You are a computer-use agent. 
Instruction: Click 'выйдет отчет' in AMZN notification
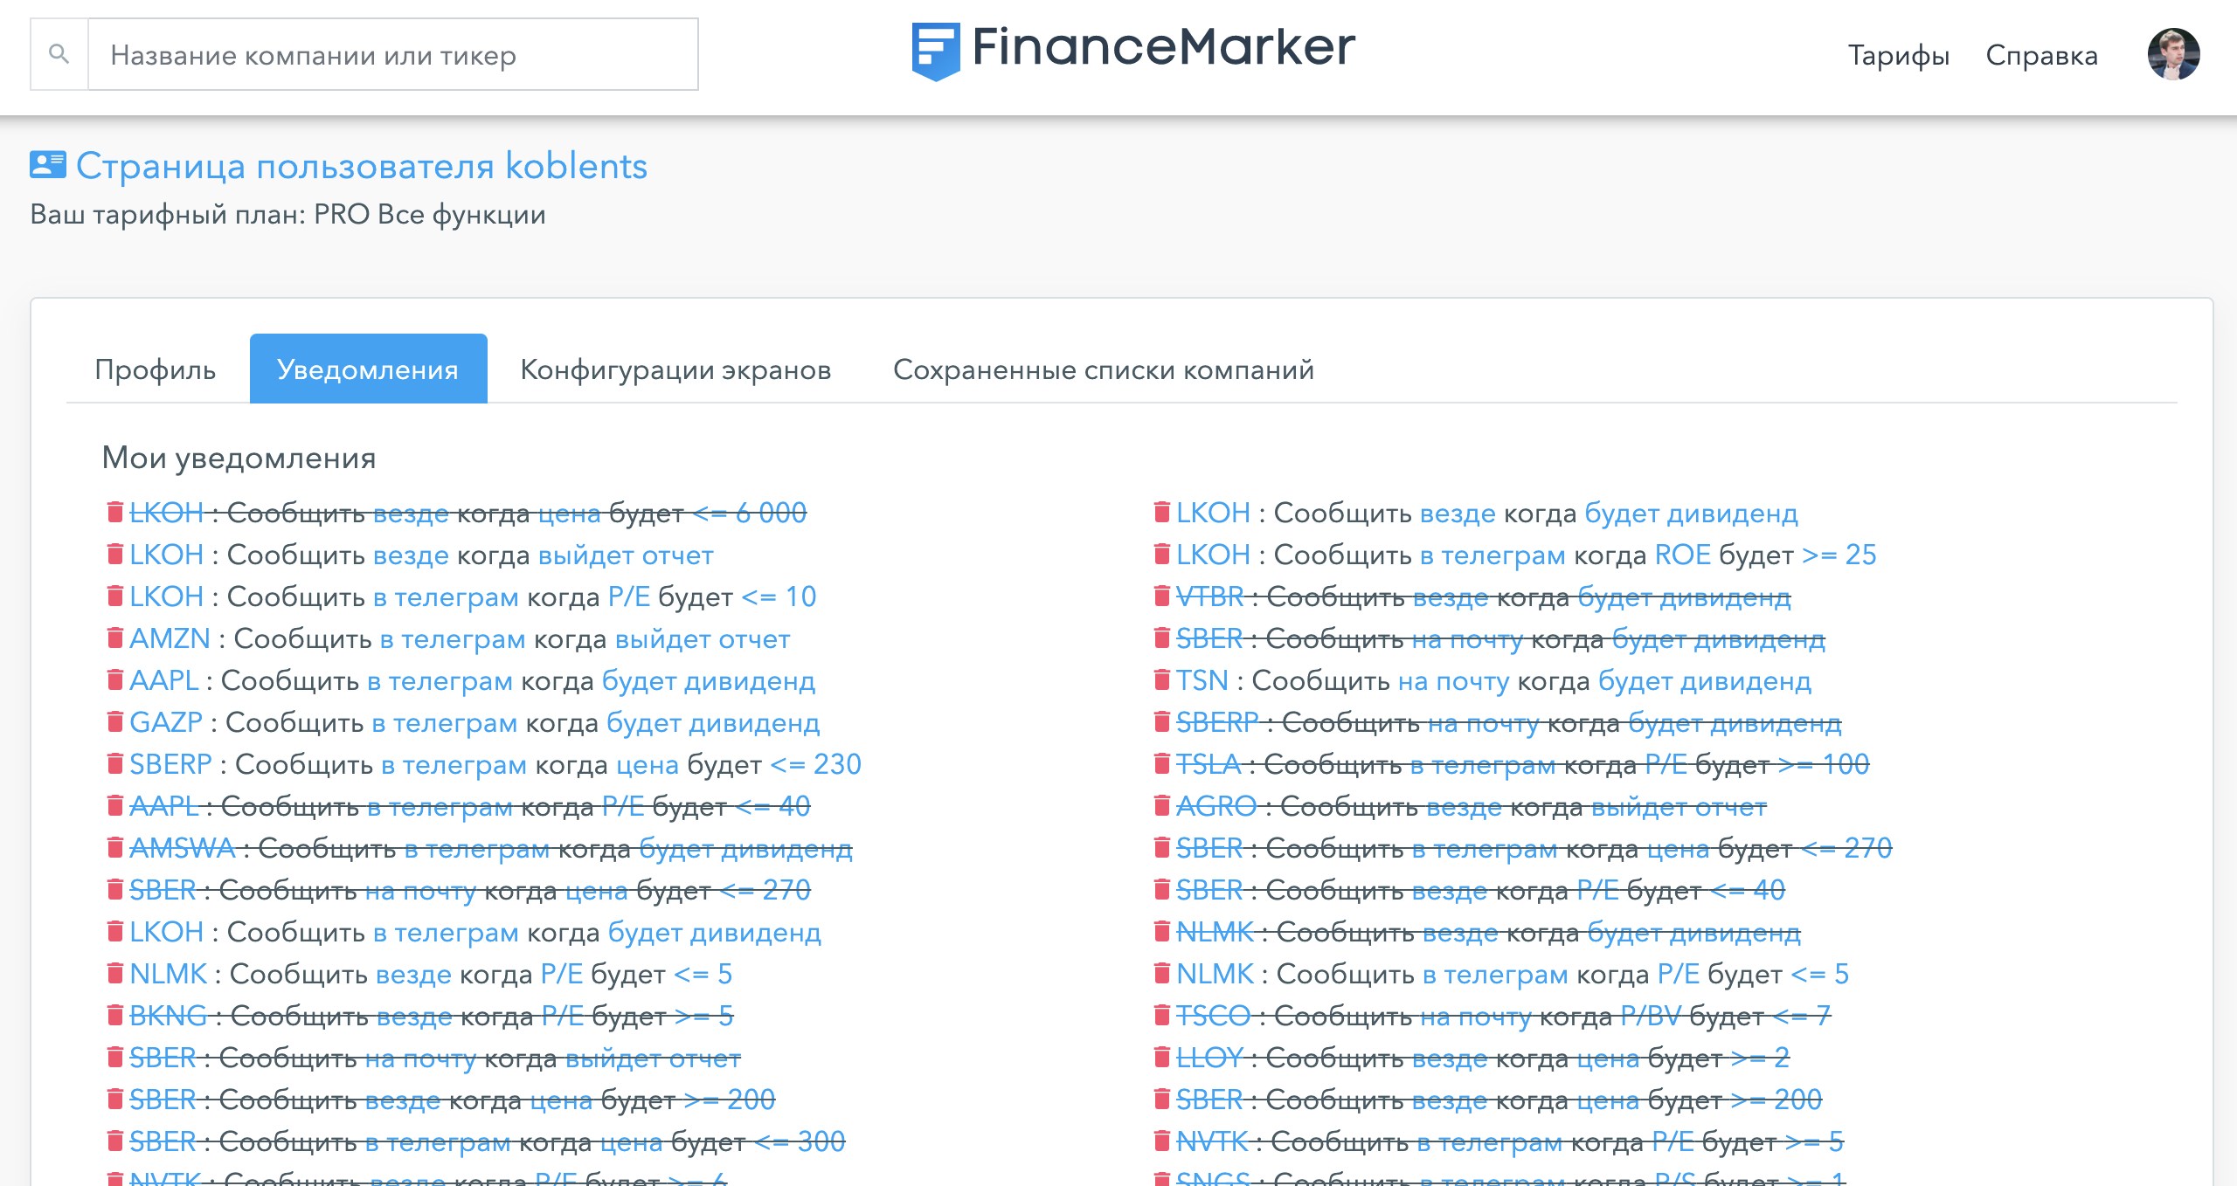click(x=703, y=638)
